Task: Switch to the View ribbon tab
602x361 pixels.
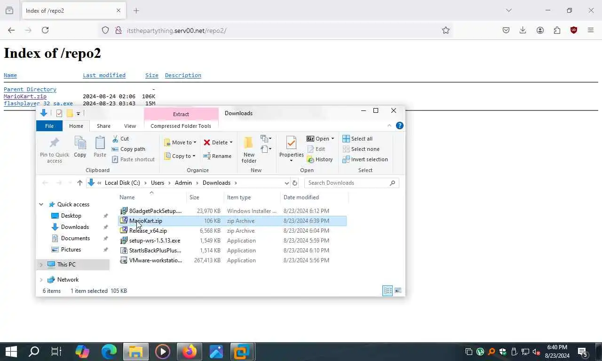Action: [x=130, y=126]
